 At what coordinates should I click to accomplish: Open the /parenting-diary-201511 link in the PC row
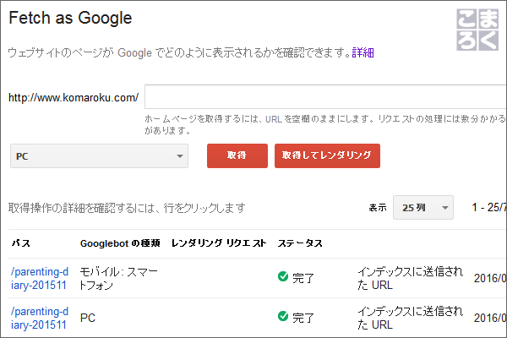point(40,318)
